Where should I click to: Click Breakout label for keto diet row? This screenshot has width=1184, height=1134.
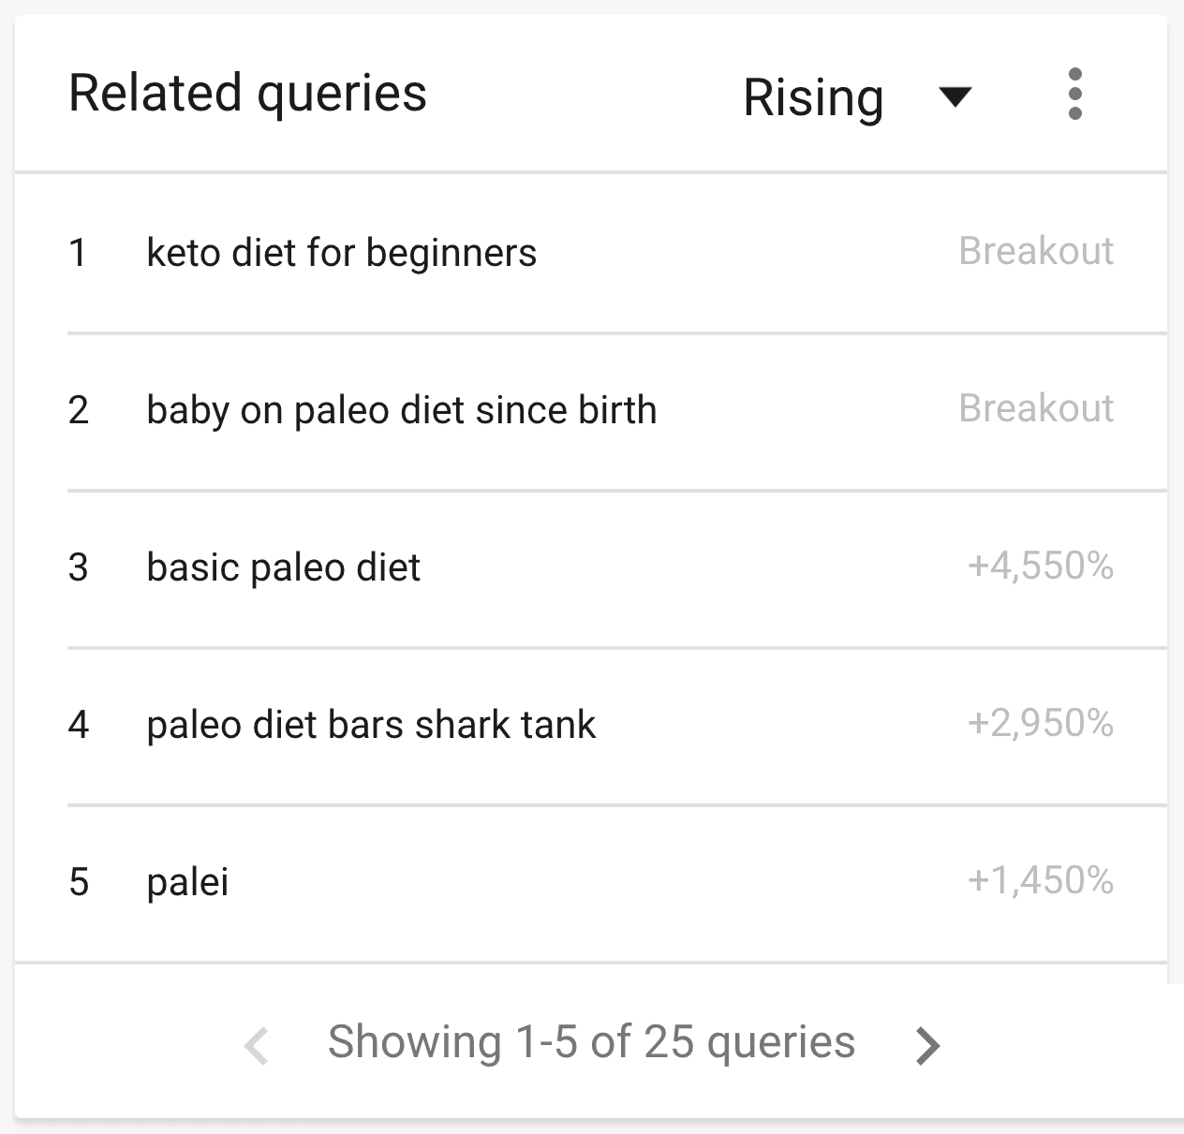click(x=1036, y=251)
